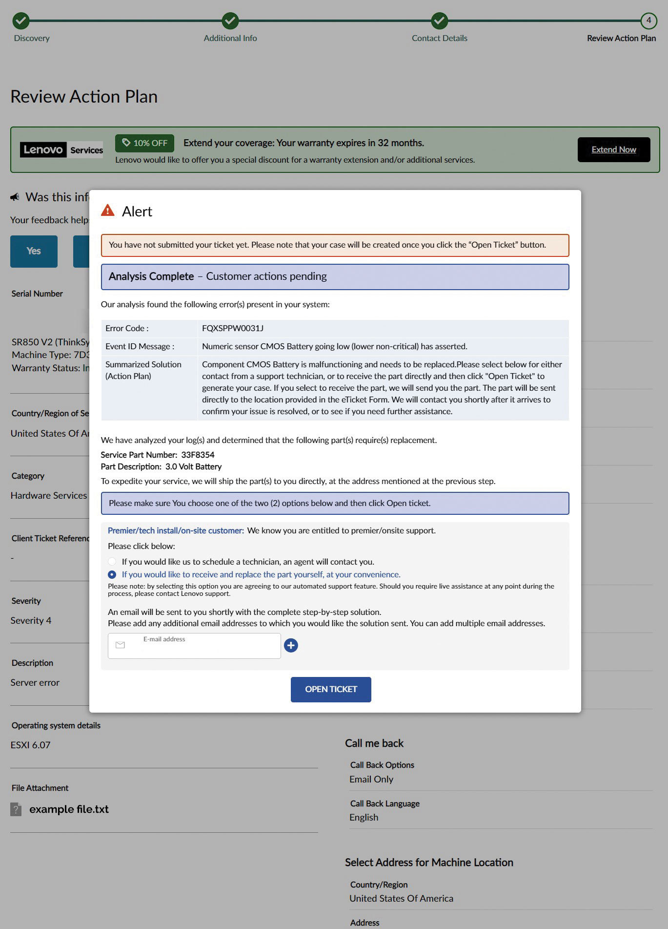Click the Premier/tech install/on-site customer label

(176, 530)
